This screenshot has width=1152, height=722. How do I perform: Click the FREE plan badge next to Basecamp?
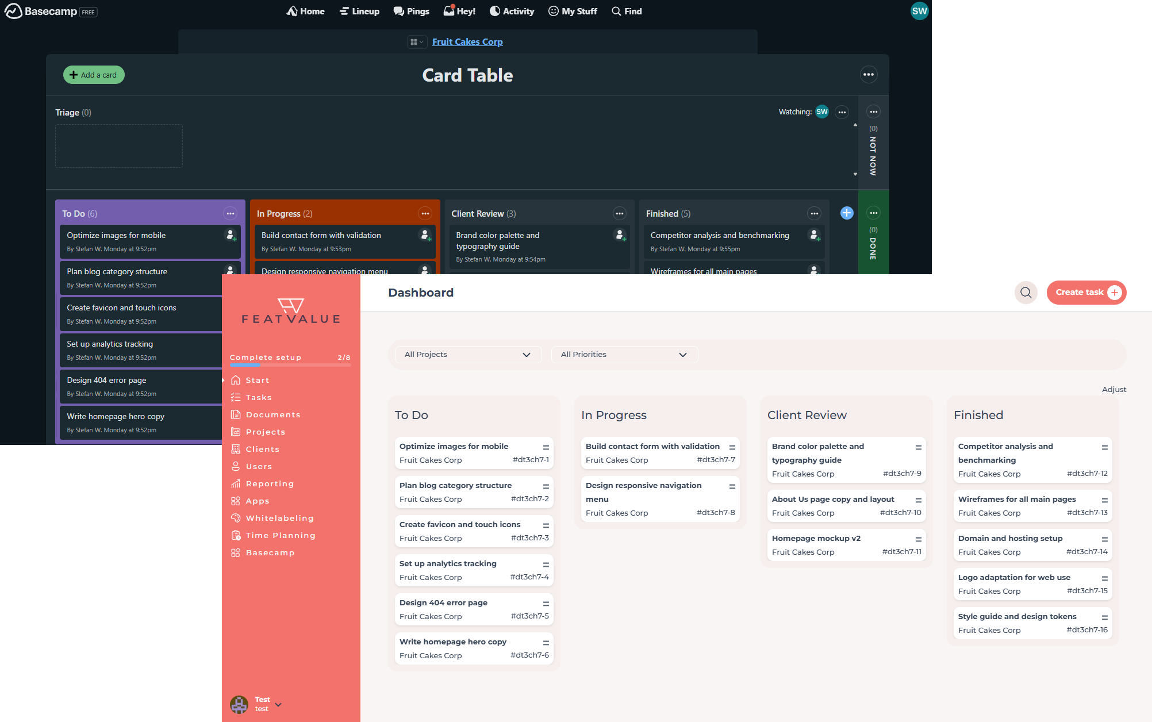pos(89,12)
